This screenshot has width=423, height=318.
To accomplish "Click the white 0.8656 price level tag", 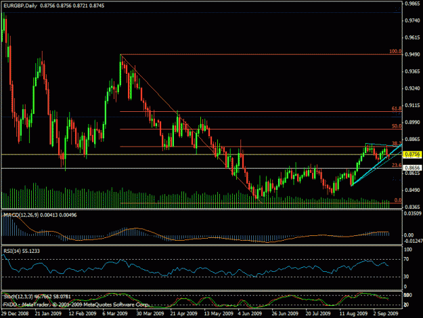I will (412, 167).
